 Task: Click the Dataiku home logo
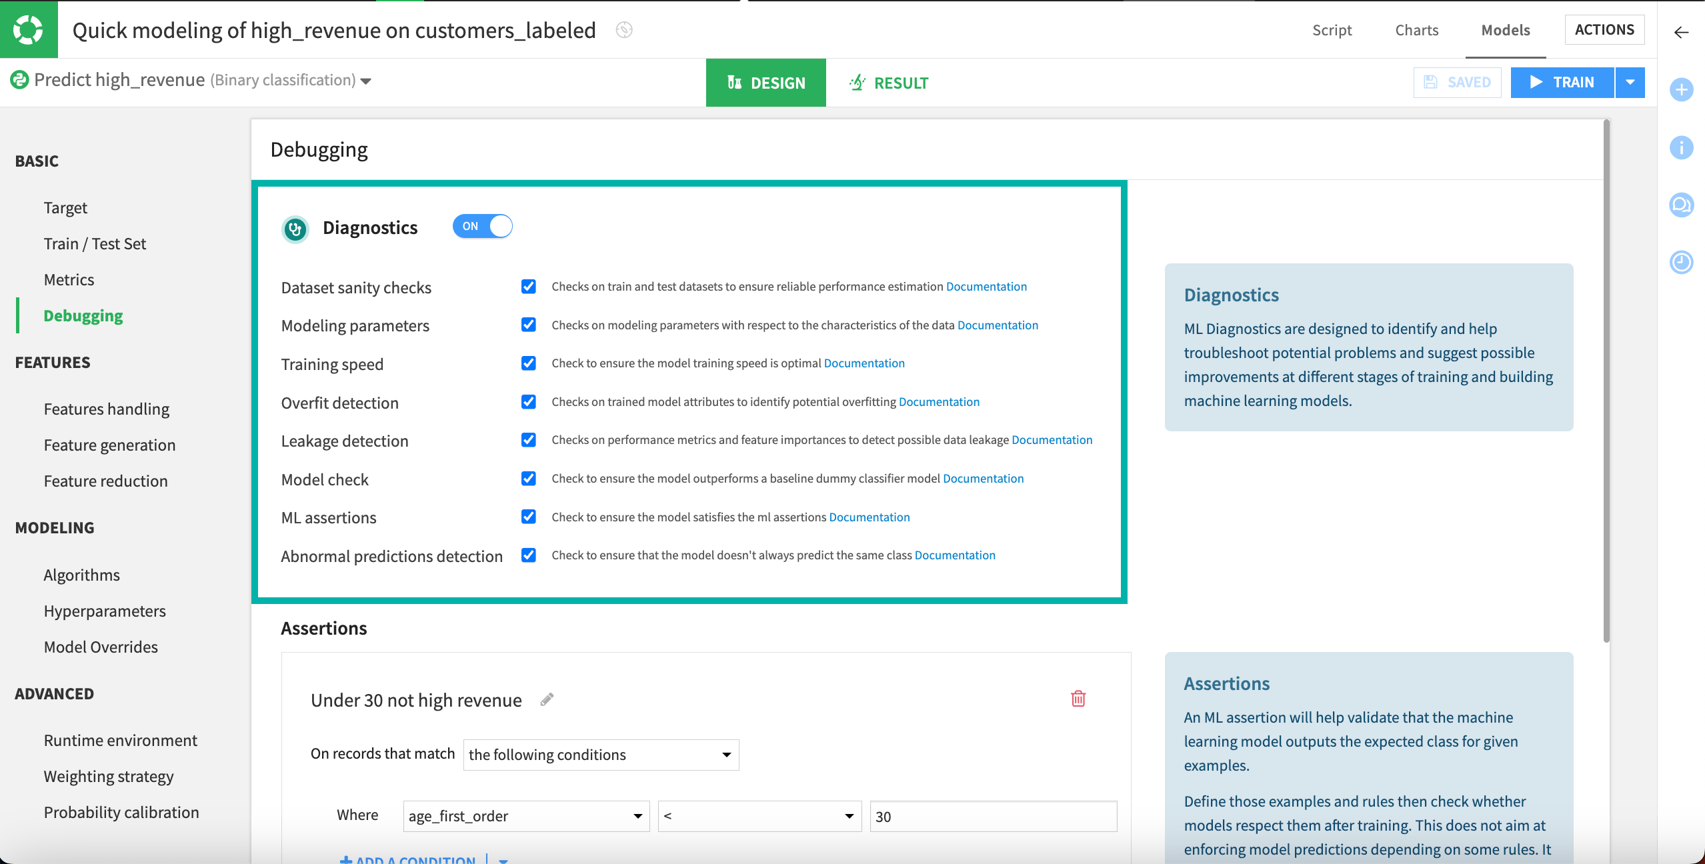tap(28, 29)
